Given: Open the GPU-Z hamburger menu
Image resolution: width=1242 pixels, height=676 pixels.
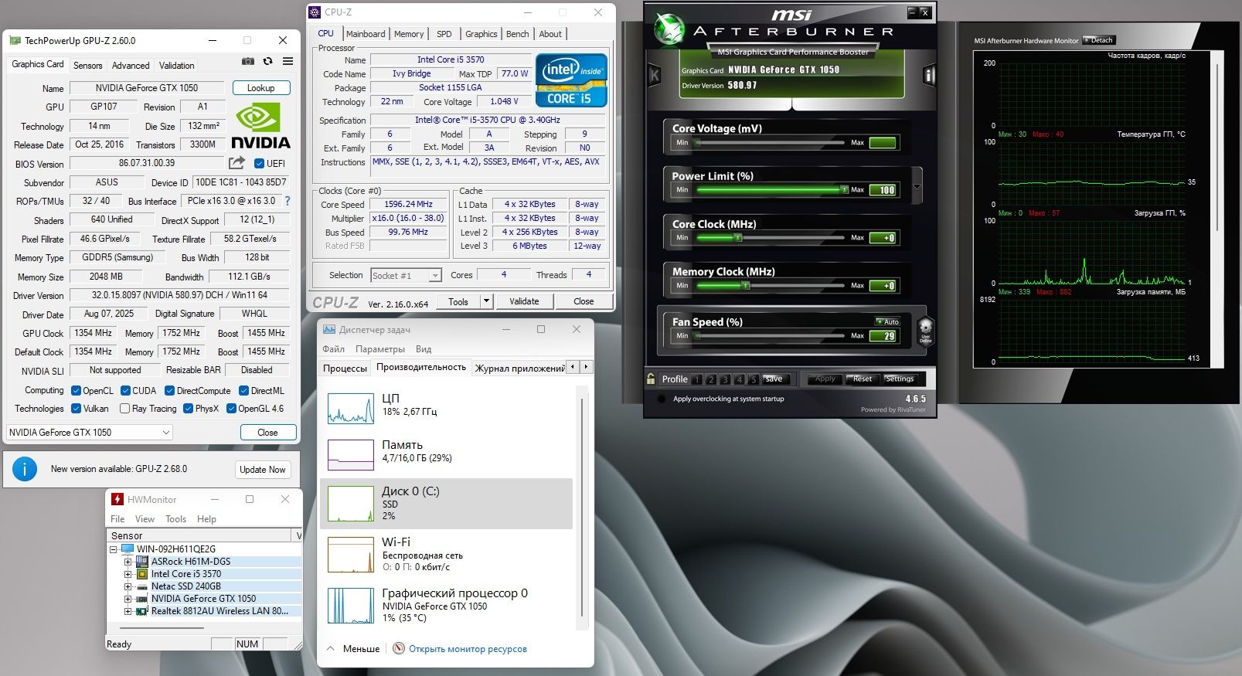Looking at the screenshot, I should [288, 61].
